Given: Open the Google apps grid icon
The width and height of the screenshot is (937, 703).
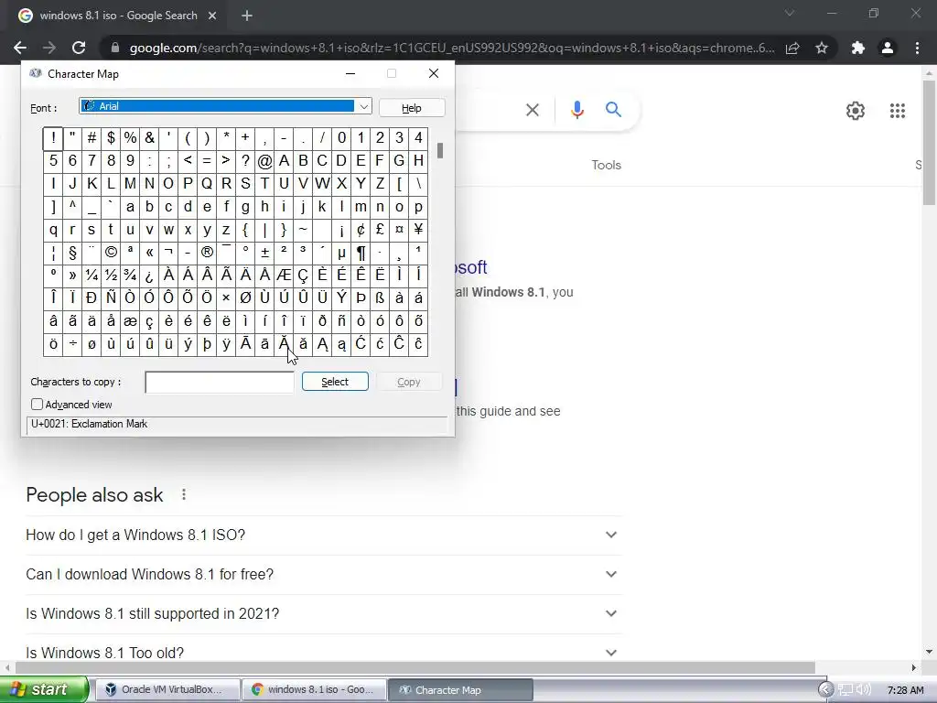Looking at the screenshot, I should tap(897, 111).
